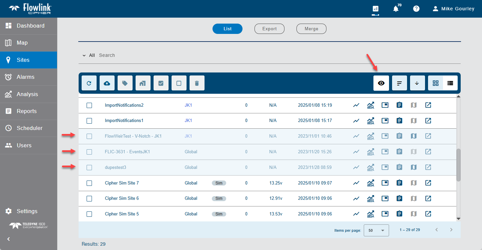
Task: Check the box for ImportNotifications1
Action: [x=89, y=121]
